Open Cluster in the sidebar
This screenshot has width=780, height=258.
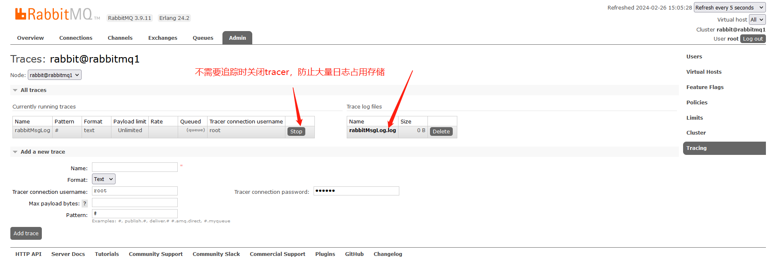696,133
